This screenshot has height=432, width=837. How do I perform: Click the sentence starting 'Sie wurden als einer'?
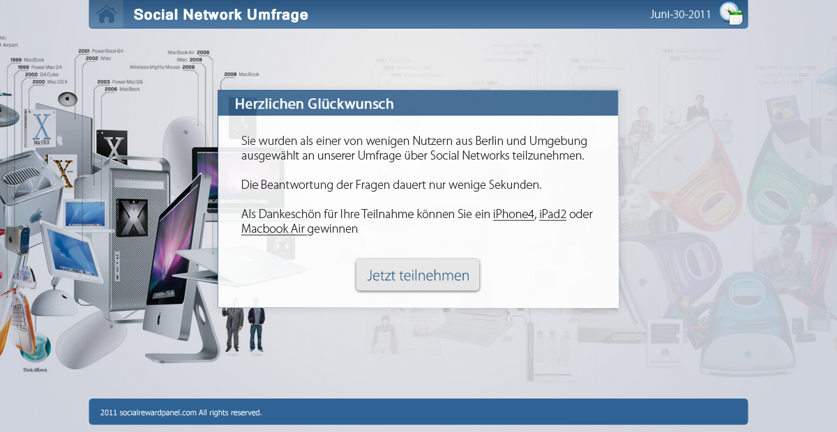tap(414, 148)
